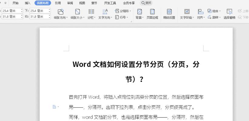Image resolution: width=249 pixels, height=121 pixels.
Task: Open the 背景 page background menu
Action: [x=140, y=14]
